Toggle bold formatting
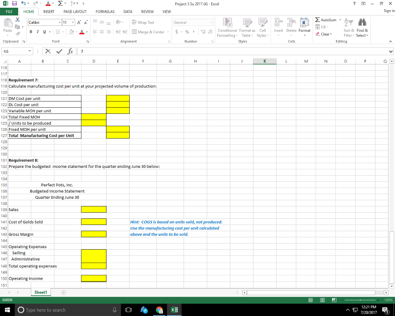This screenshot has width=395, height=316. (31, 32)
